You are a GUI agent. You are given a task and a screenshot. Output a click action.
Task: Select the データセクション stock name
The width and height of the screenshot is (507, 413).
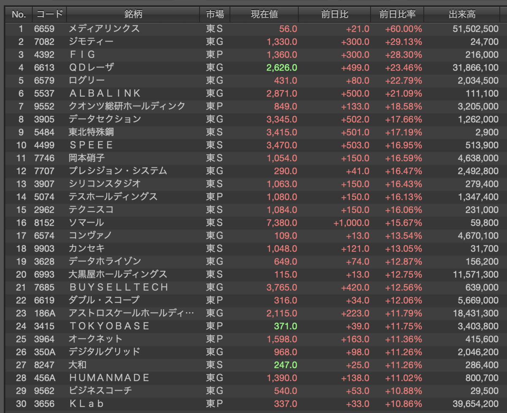[x=105, y=119]
